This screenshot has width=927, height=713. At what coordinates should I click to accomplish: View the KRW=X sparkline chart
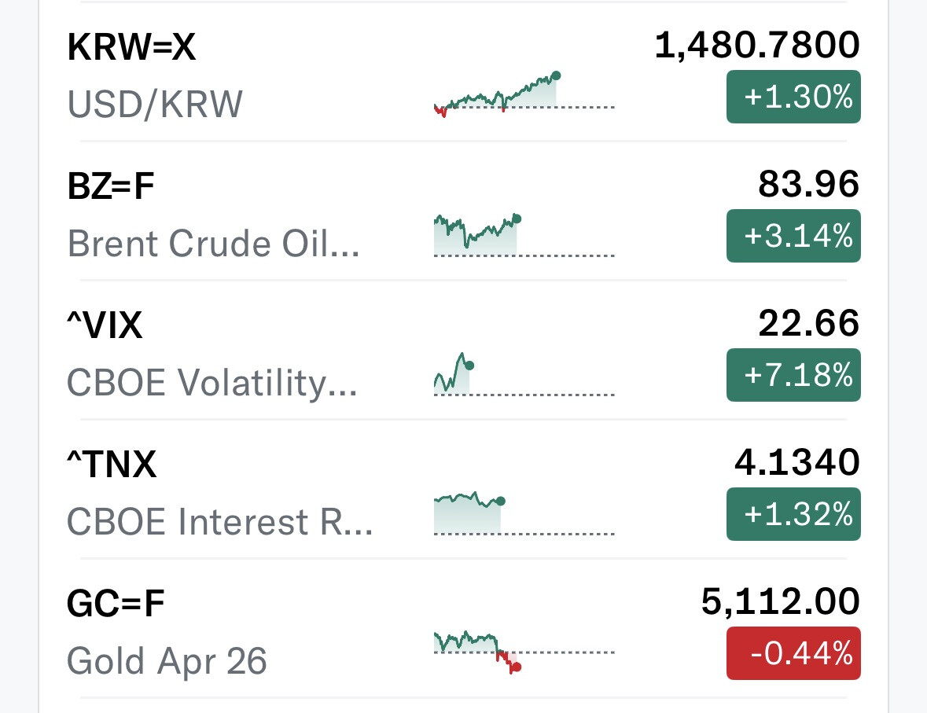click(523, 94)
